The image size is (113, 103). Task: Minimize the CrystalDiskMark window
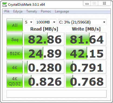[x=87, y=4]
